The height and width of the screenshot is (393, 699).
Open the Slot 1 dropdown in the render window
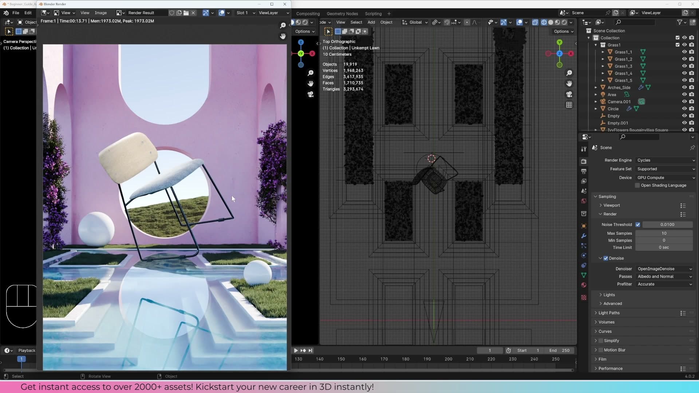(x=246, y=13)
